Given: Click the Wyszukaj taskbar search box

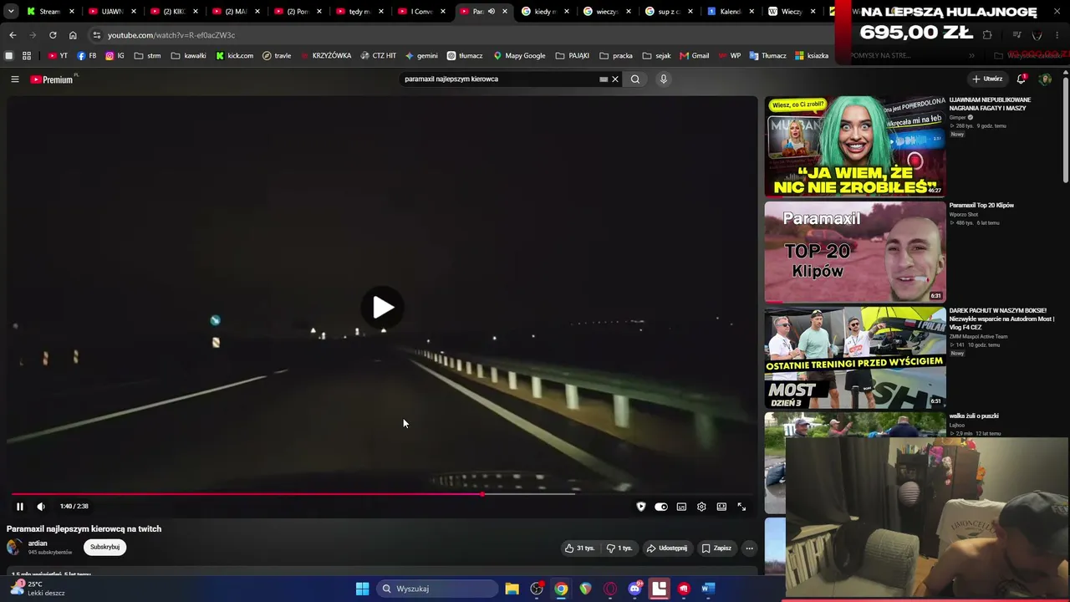Looking at the screenshot, I should pyautogui.click(x=436, y=589).
